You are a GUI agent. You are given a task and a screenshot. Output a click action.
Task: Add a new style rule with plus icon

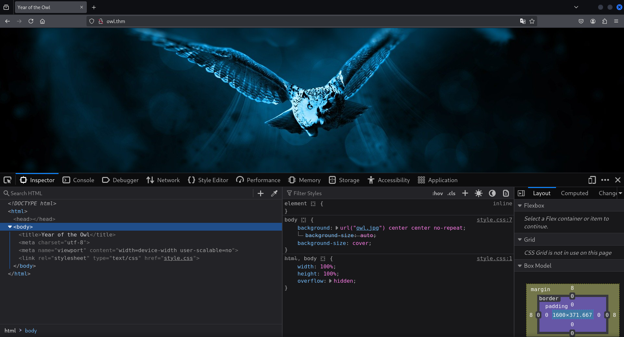pos(465,193)
